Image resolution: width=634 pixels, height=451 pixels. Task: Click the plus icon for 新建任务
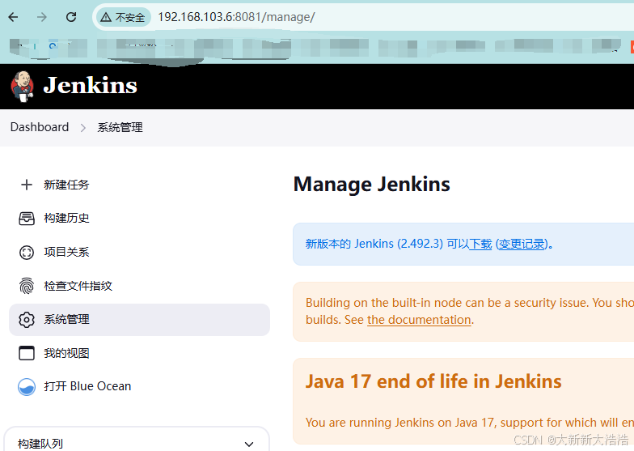pyautogui.click(x=27, y=185)
